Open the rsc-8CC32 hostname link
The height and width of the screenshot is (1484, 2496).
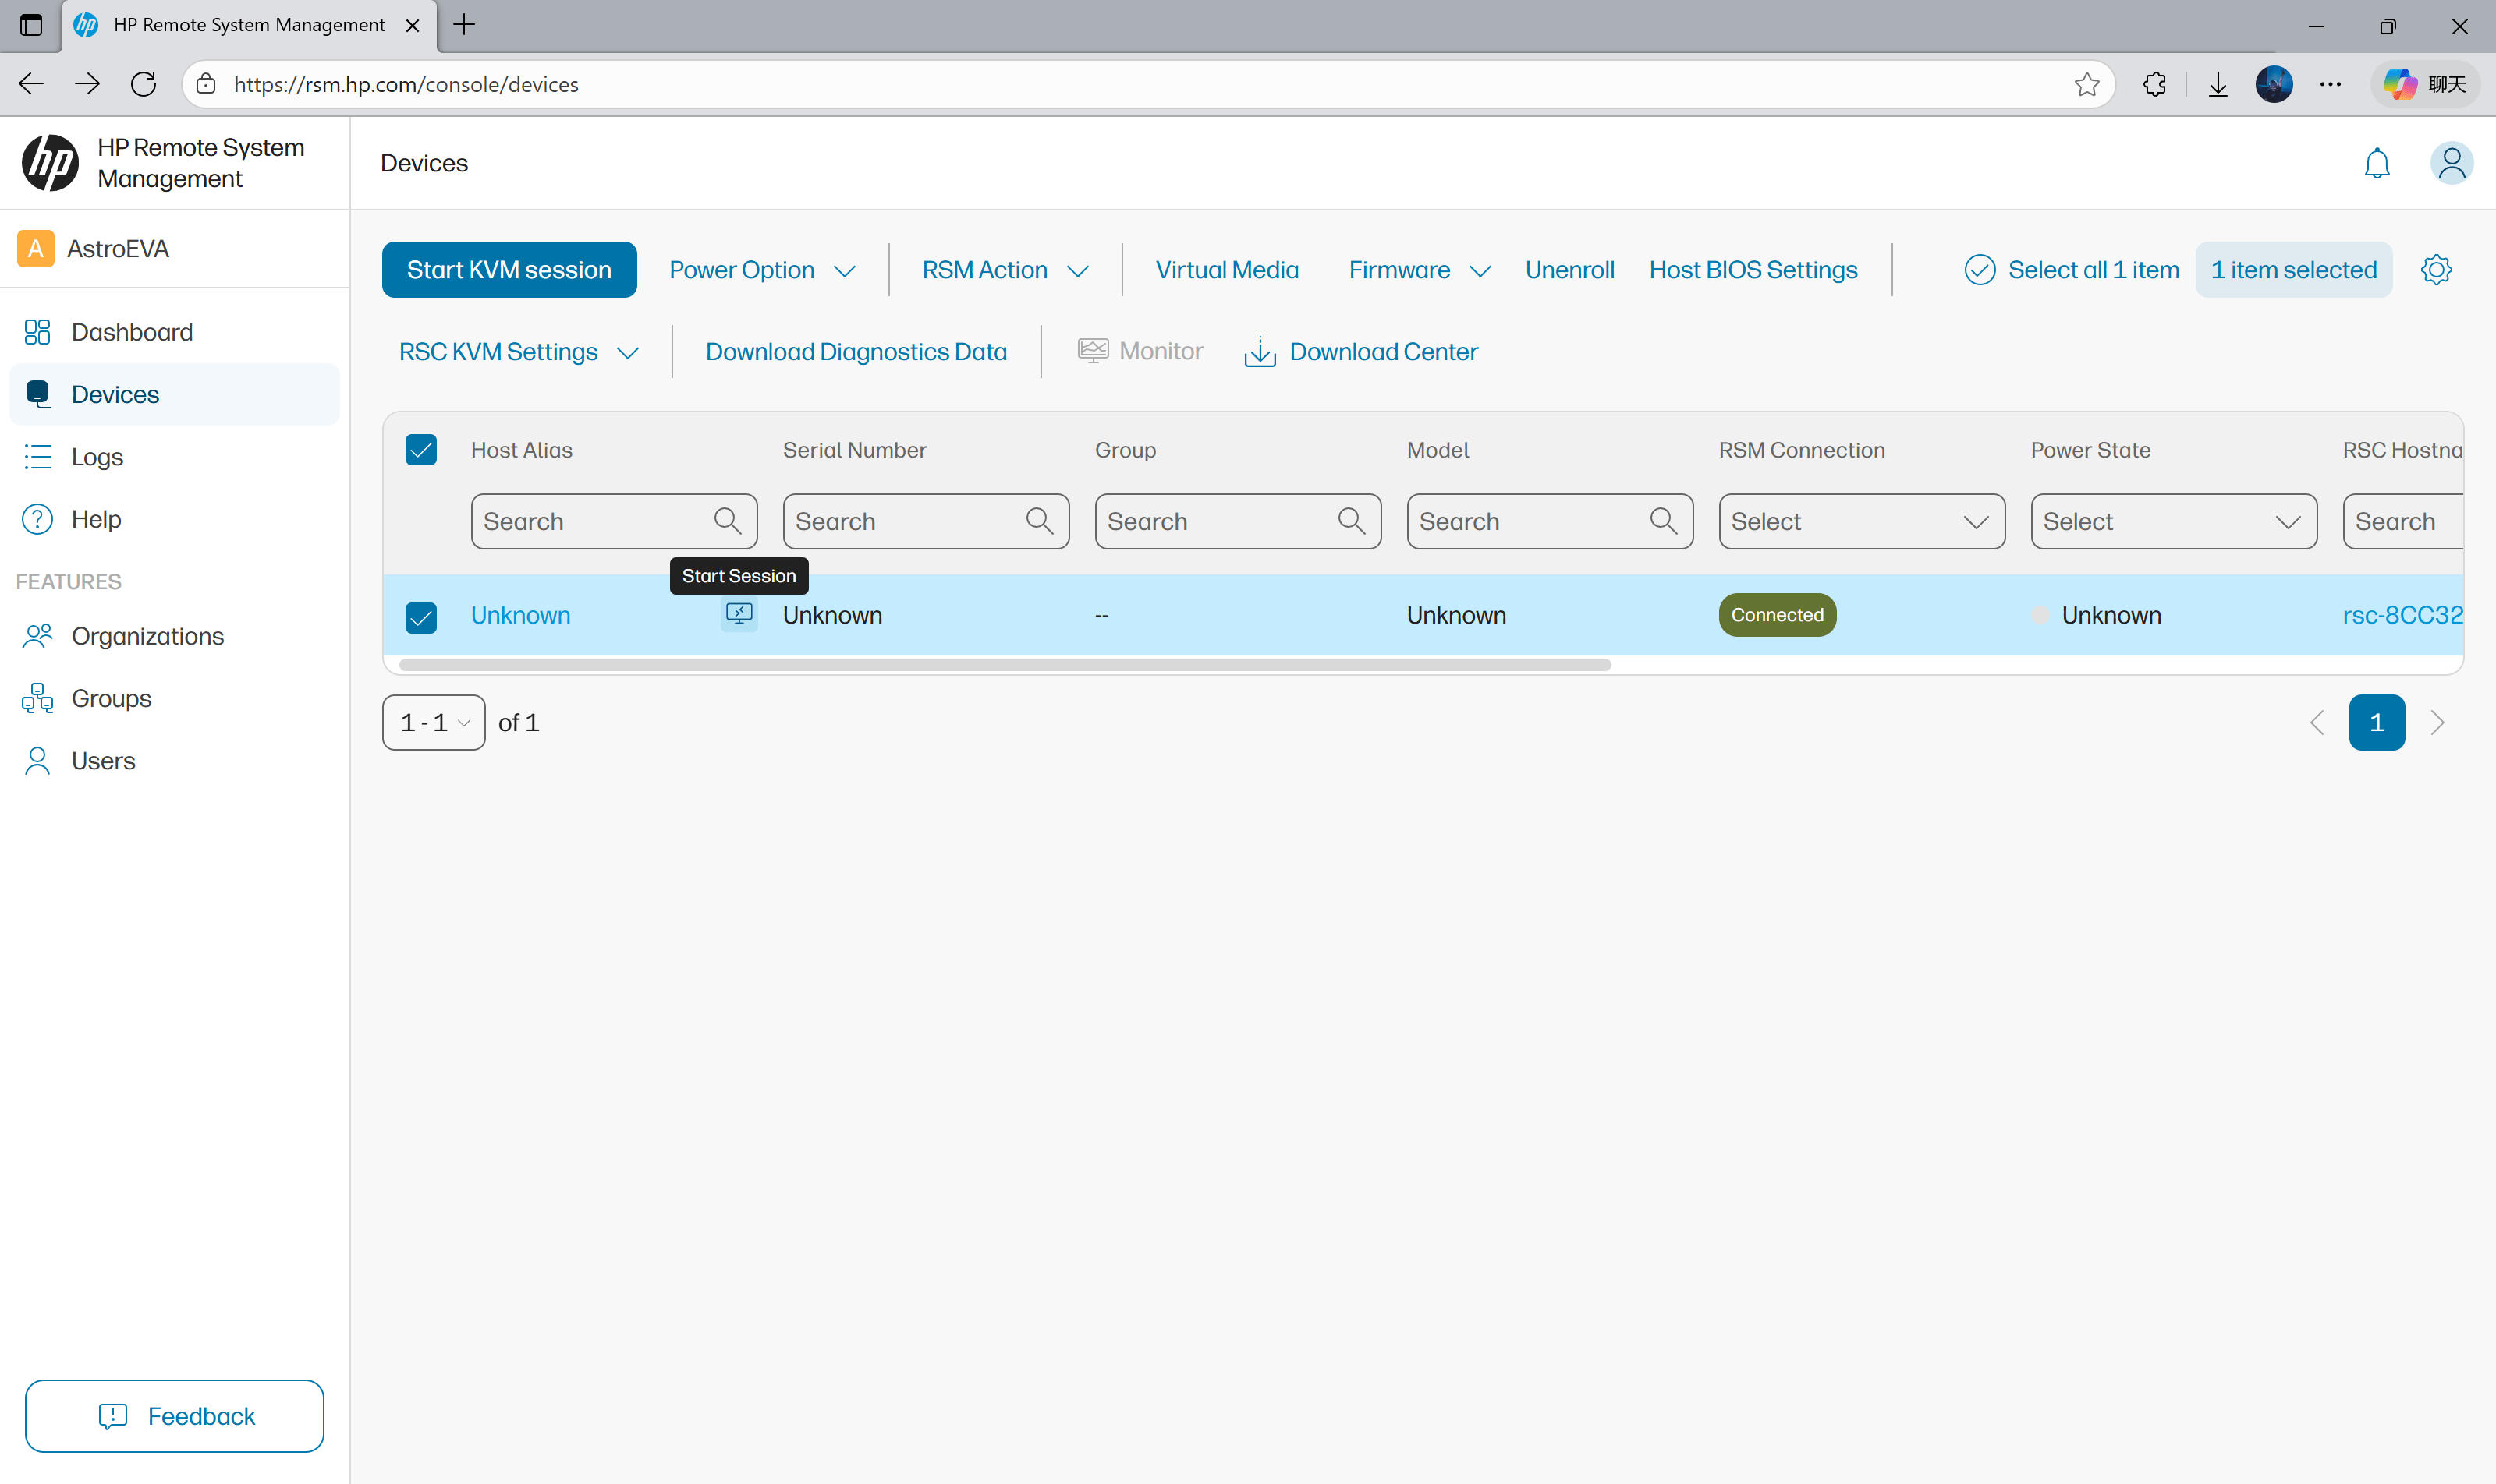[x=2402, y=615]
